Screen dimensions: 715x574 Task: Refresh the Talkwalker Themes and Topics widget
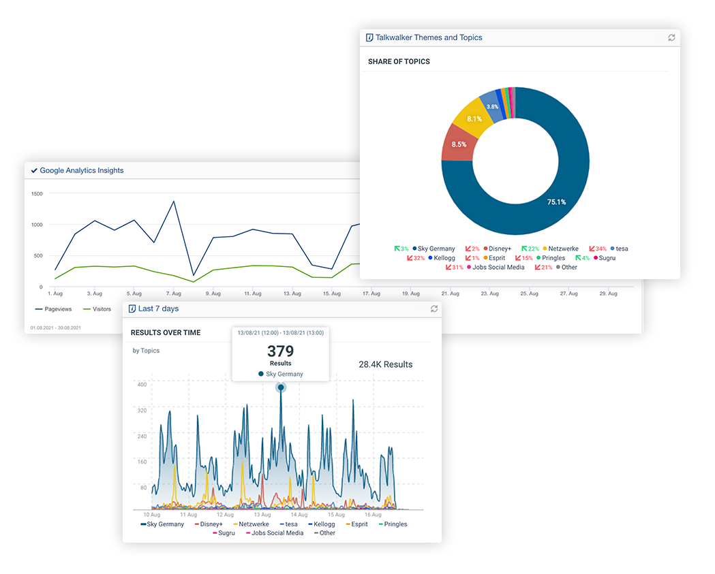[671, 38]
